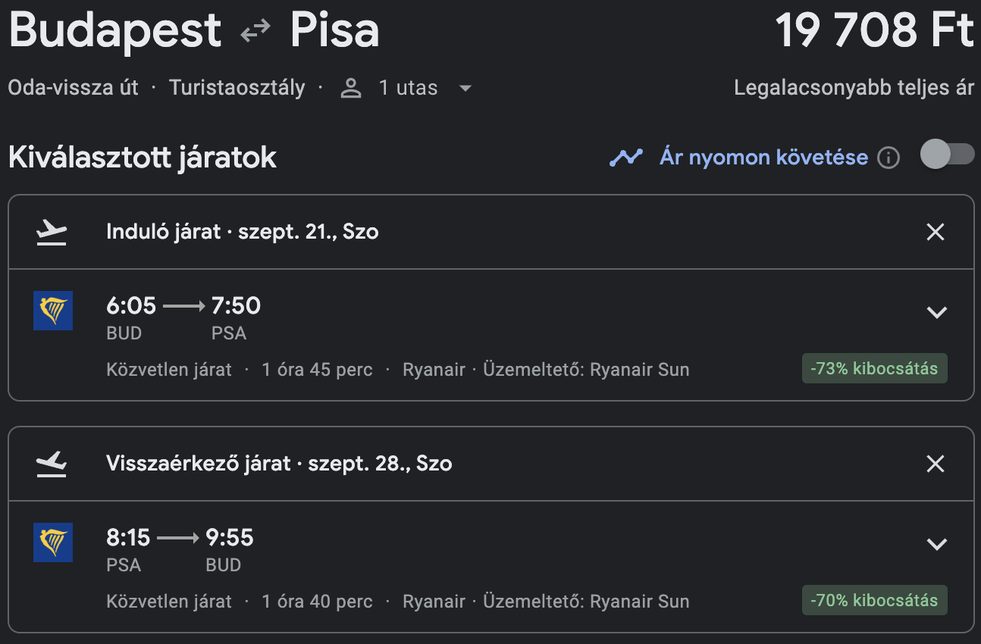Remove the outbound flight on szept. 21.
Screen dimensions: 981x644
pyautogui.click(x=936, y=232)
